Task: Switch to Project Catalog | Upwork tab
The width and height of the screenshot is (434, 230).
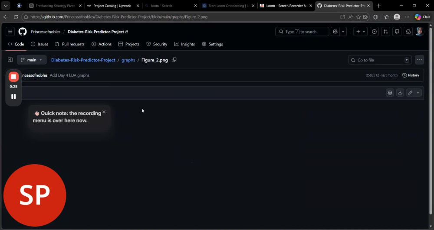Action: [112, 6]
